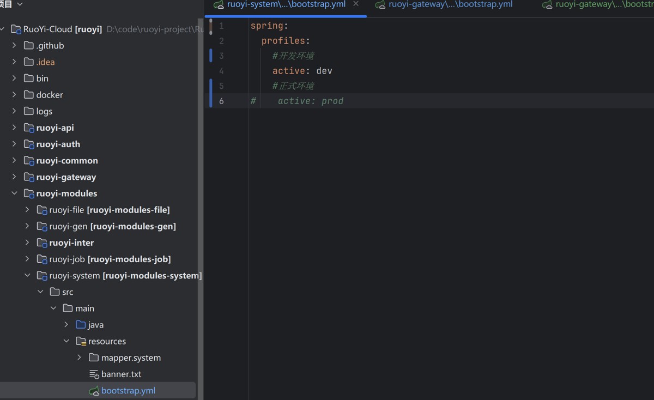Click the resources folder icon
Viewport: 654px width, 400px height.
81,342
